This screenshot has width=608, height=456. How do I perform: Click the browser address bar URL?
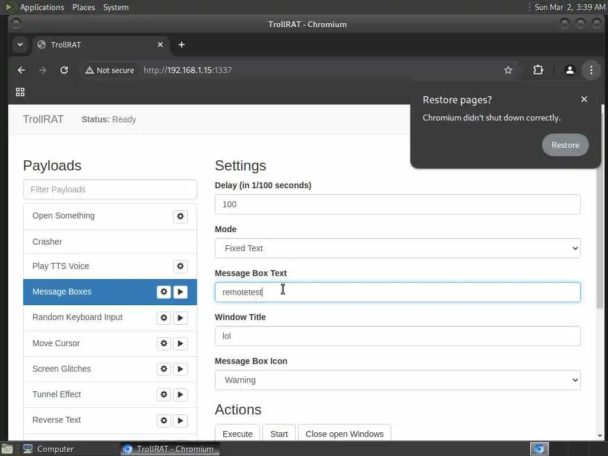click(x=188, y=70)
